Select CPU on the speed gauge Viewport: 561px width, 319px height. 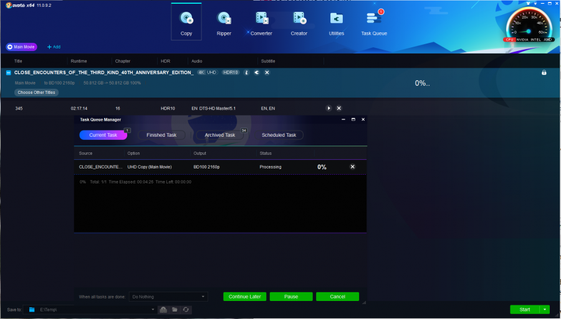(509, 40)
